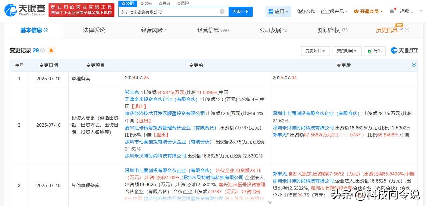
Task: Open 天津金米投资合伙企业 link
Action: [x=161, y=99]
